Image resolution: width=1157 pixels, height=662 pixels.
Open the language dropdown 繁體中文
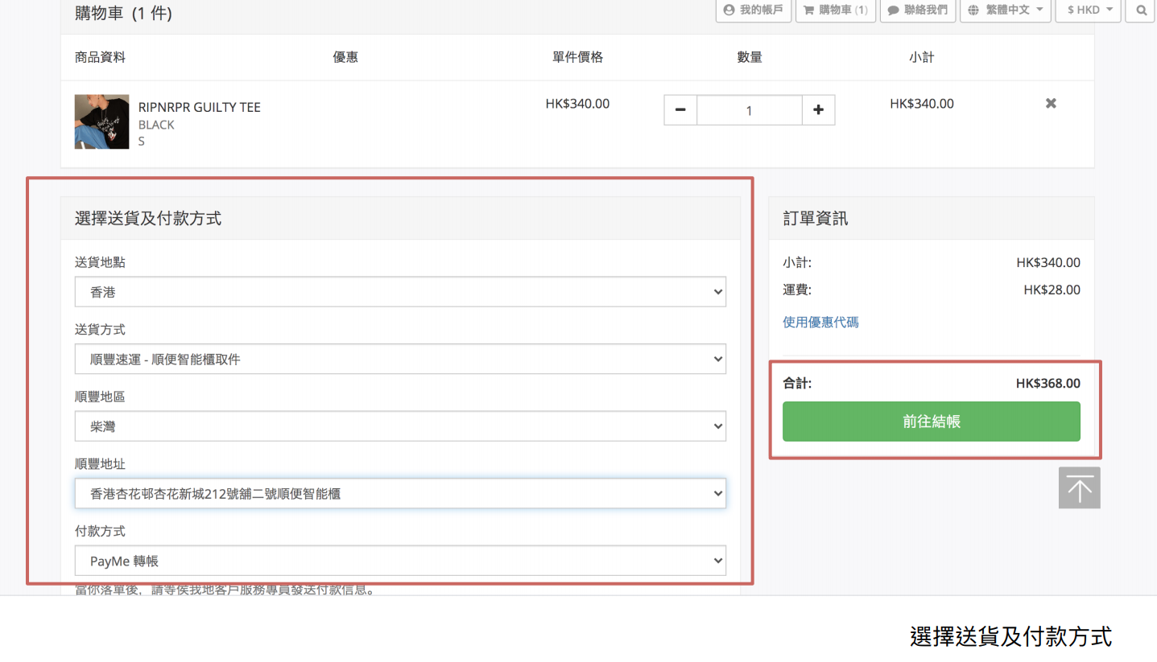1005,10
